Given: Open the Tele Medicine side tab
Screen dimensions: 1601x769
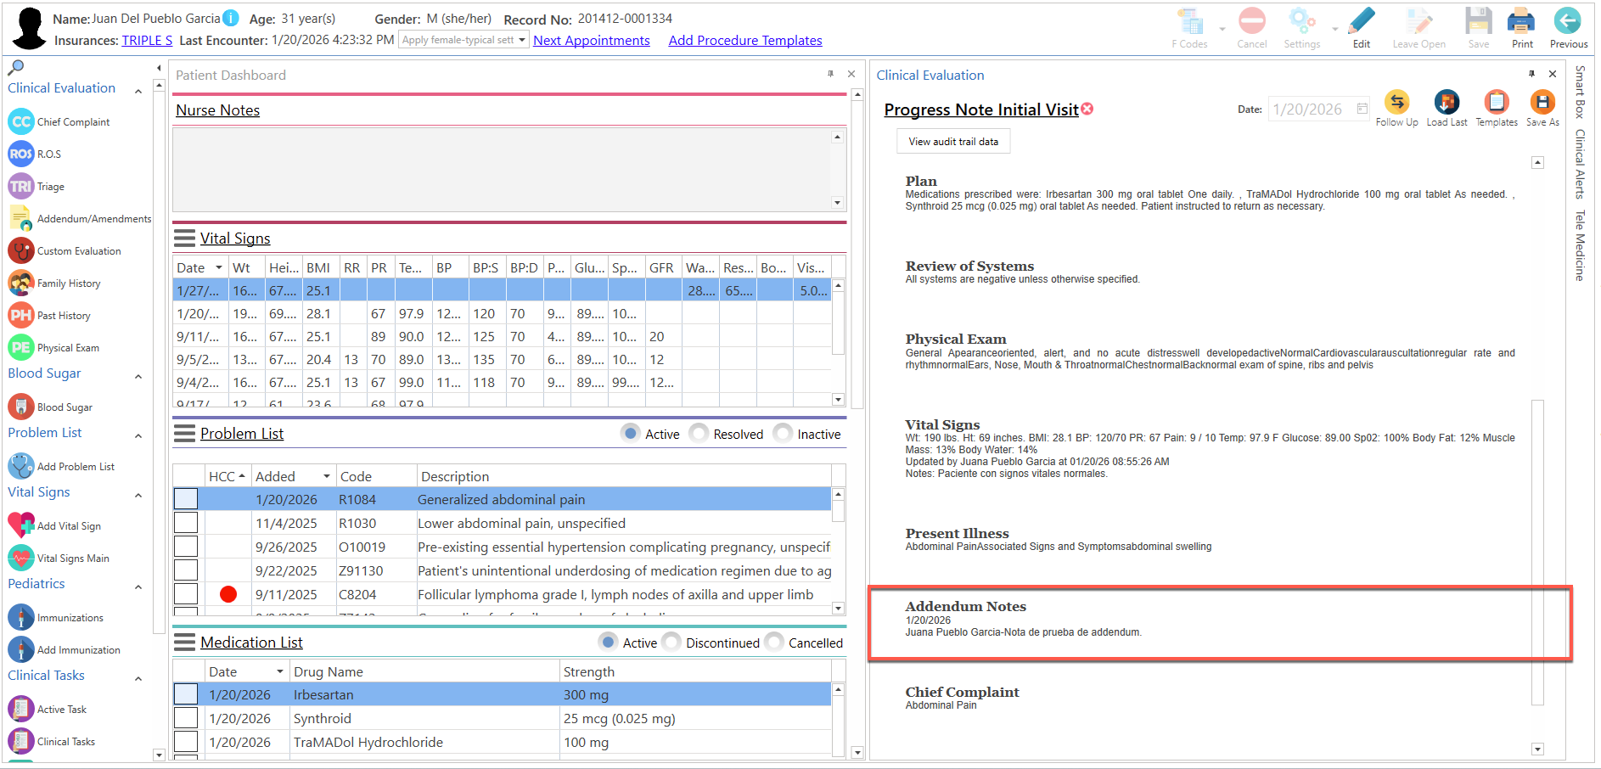Looking at the screenshot, I should click(x=1580, y=245).
